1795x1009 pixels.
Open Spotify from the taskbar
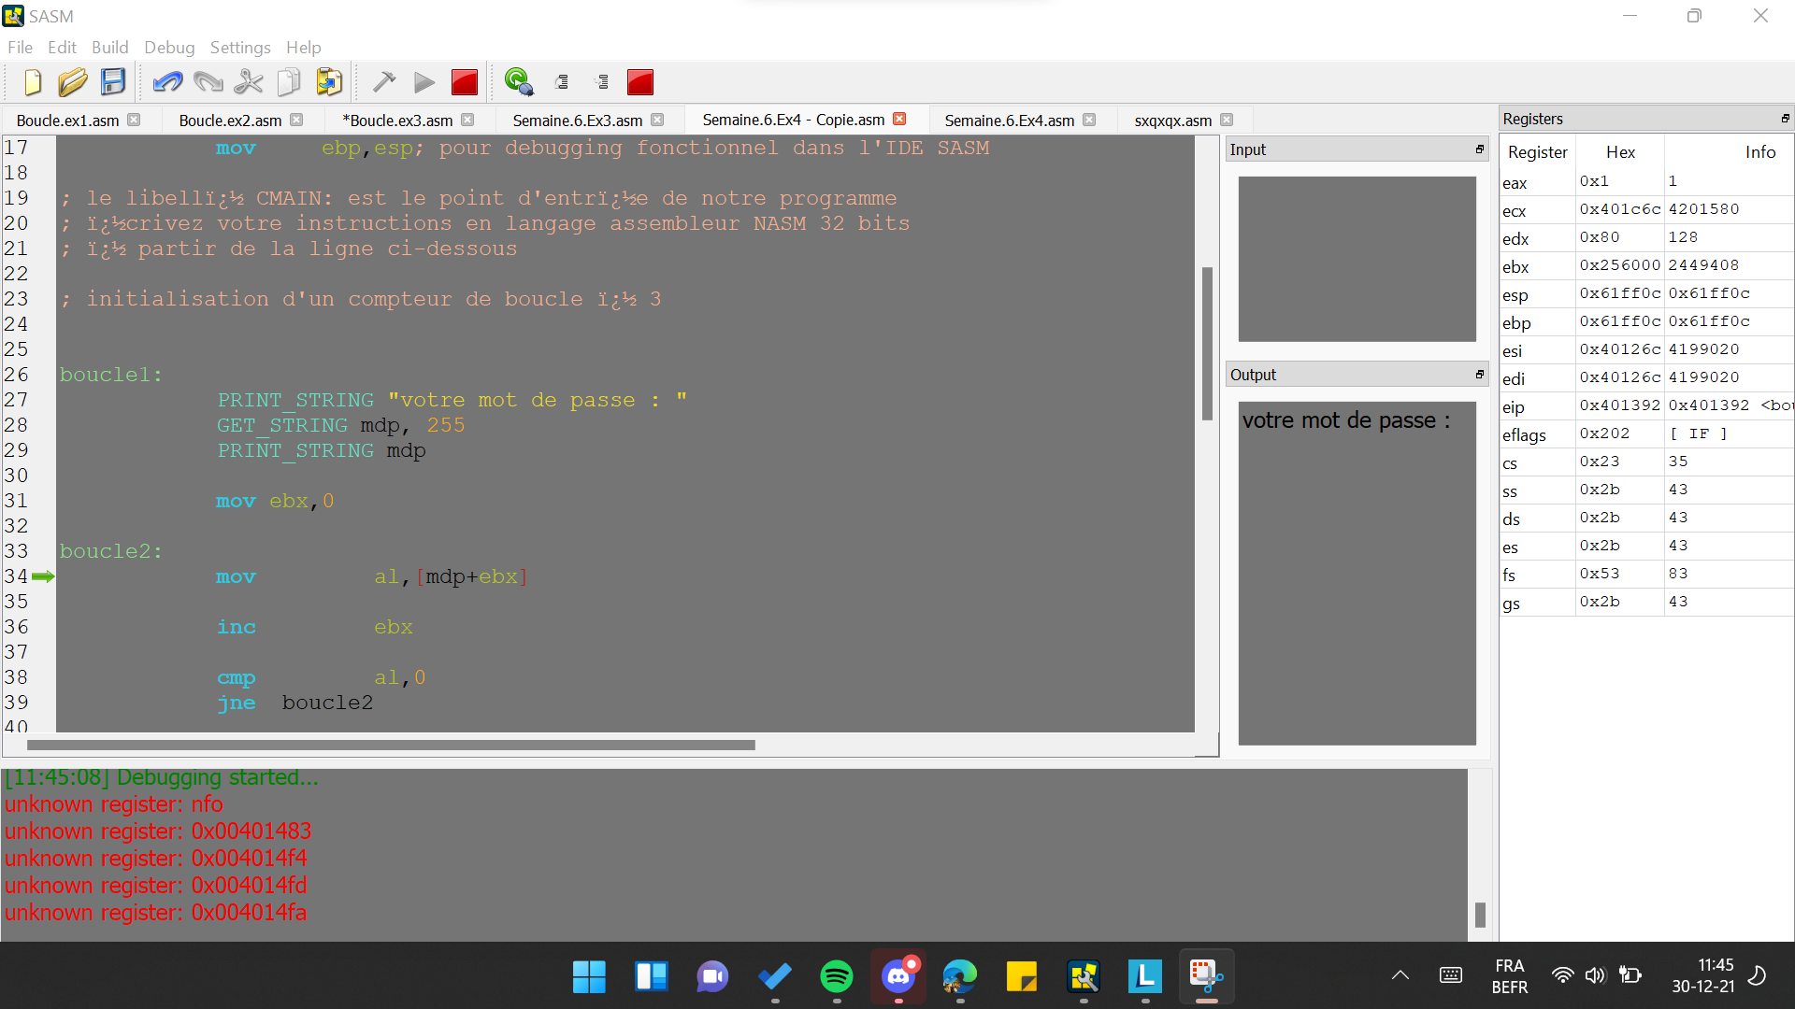(x=836, y=977)
